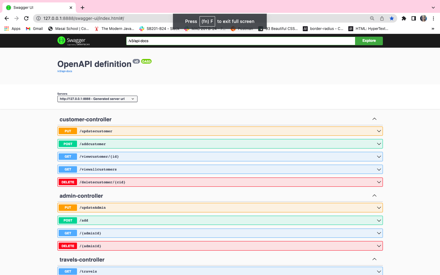Open the browser zoom magnifier icon

372,18
